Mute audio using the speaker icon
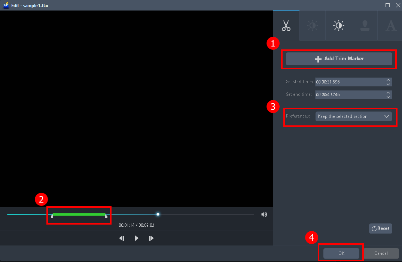This screenshot has width=402, height=262. click(264, 214)
